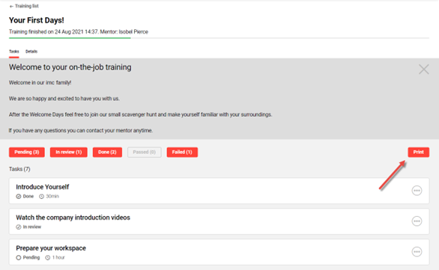Open options menu for Watch company videos task
The image size is (439, 270).
(x=417, y=221)
